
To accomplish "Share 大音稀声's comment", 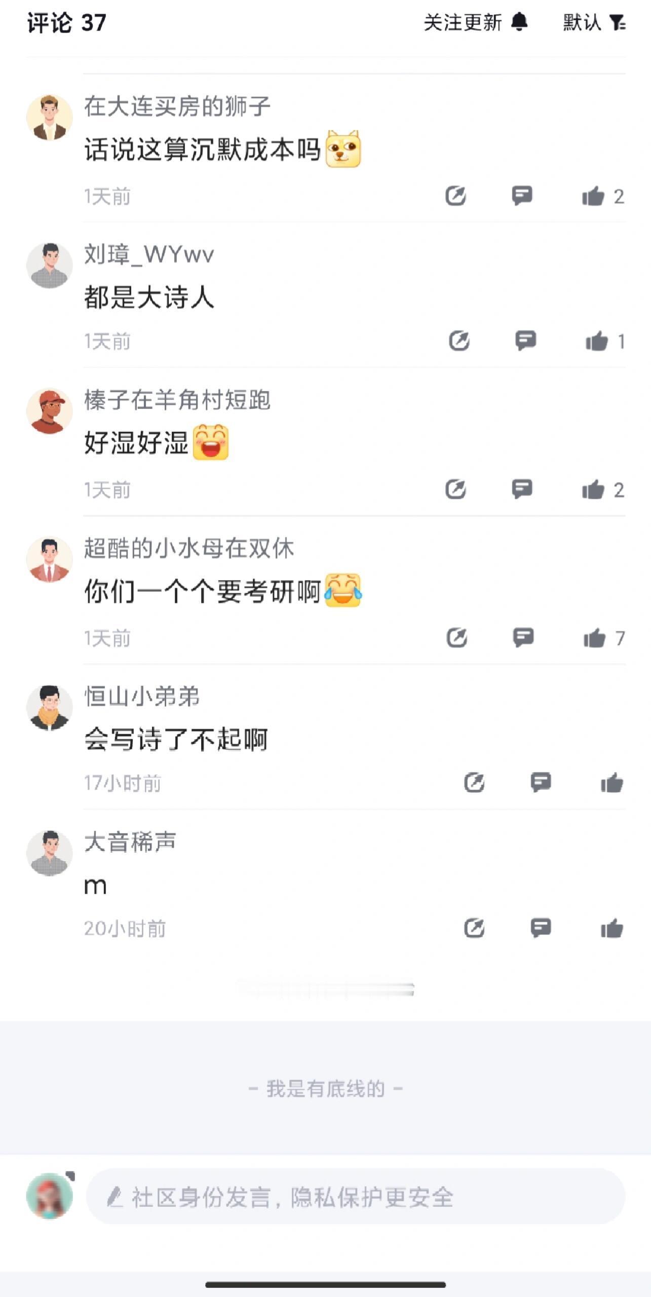I will [474, 928].
